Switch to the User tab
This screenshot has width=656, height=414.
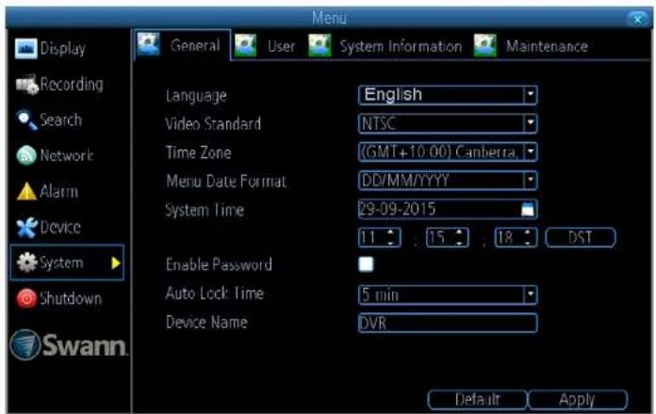[x=265, y=45]
